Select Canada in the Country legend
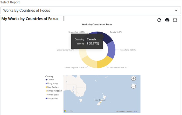Viewport: 182px width, 115px height. [51, 80]
